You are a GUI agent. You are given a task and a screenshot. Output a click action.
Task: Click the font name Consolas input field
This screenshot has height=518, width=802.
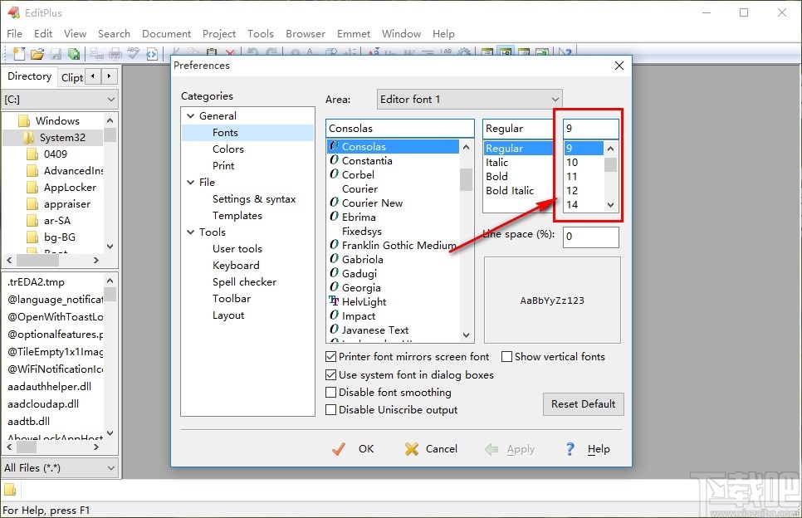[400, 129]
